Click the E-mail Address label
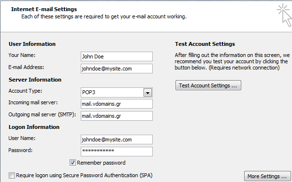292x182 pixels. pos(26,67)
